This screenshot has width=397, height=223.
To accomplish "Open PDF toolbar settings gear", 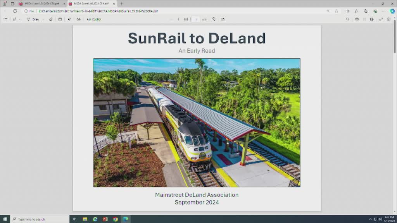I will 388,19.
